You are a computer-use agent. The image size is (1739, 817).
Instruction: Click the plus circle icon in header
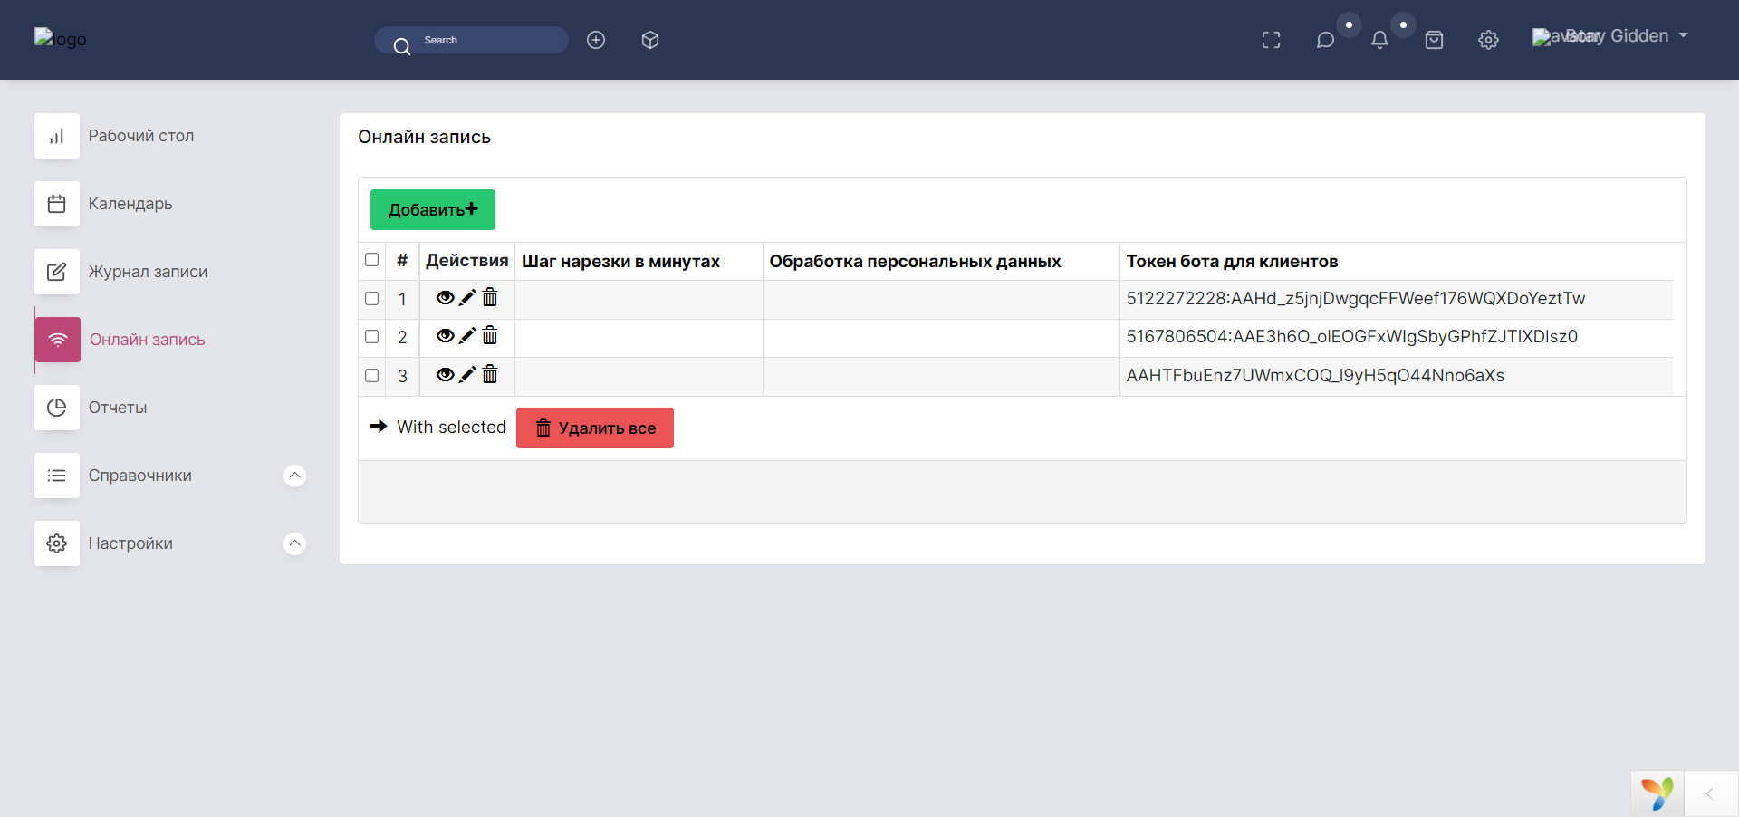click(x=596, y=40)
